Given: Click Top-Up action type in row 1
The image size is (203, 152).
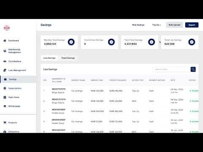Looking at the screenshot, I should click(135, 91).
